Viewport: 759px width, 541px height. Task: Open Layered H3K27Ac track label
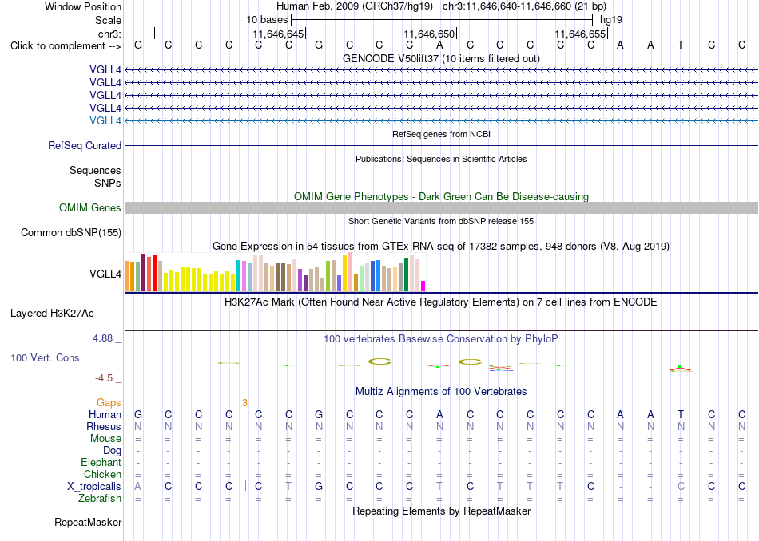tap(52, 314)
